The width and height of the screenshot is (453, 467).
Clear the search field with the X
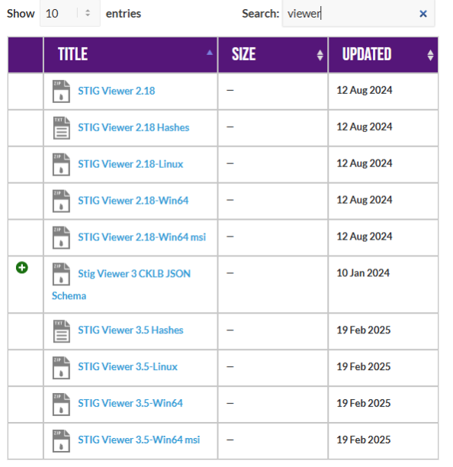click(x=423, y=14)
